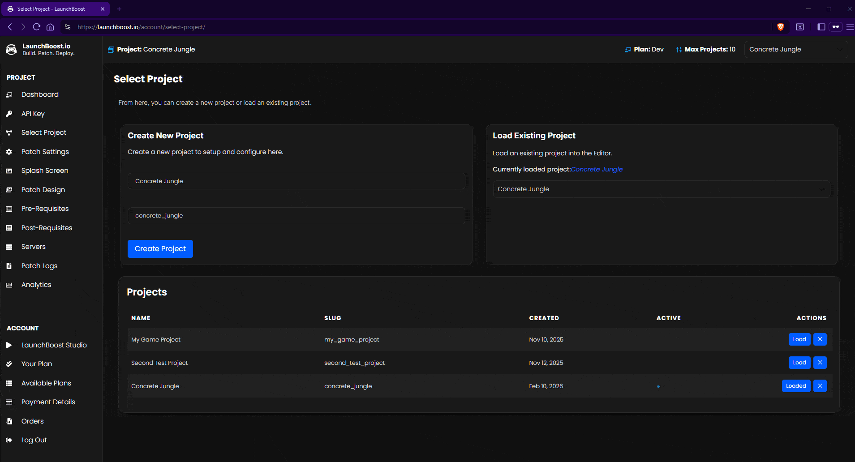Open Analytics from sidebar
The image size is (855, 462).
[x=36, y=285]
